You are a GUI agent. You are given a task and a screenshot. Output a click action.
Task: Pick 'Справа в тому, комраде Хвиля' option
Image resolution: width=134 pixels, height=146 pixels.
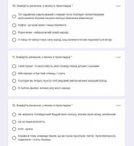click(14, 138)
